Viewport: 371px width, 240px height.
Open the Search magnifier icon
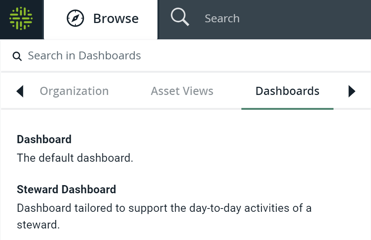click(x=180, y=17)
